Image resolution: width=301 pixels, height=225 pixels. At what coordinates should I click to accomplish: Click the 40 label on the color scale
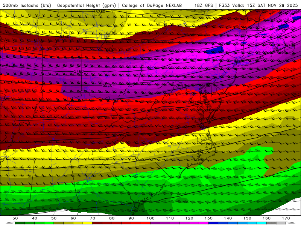(35, 218)
